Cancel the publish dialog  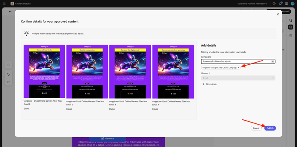(x=256, y=128)
